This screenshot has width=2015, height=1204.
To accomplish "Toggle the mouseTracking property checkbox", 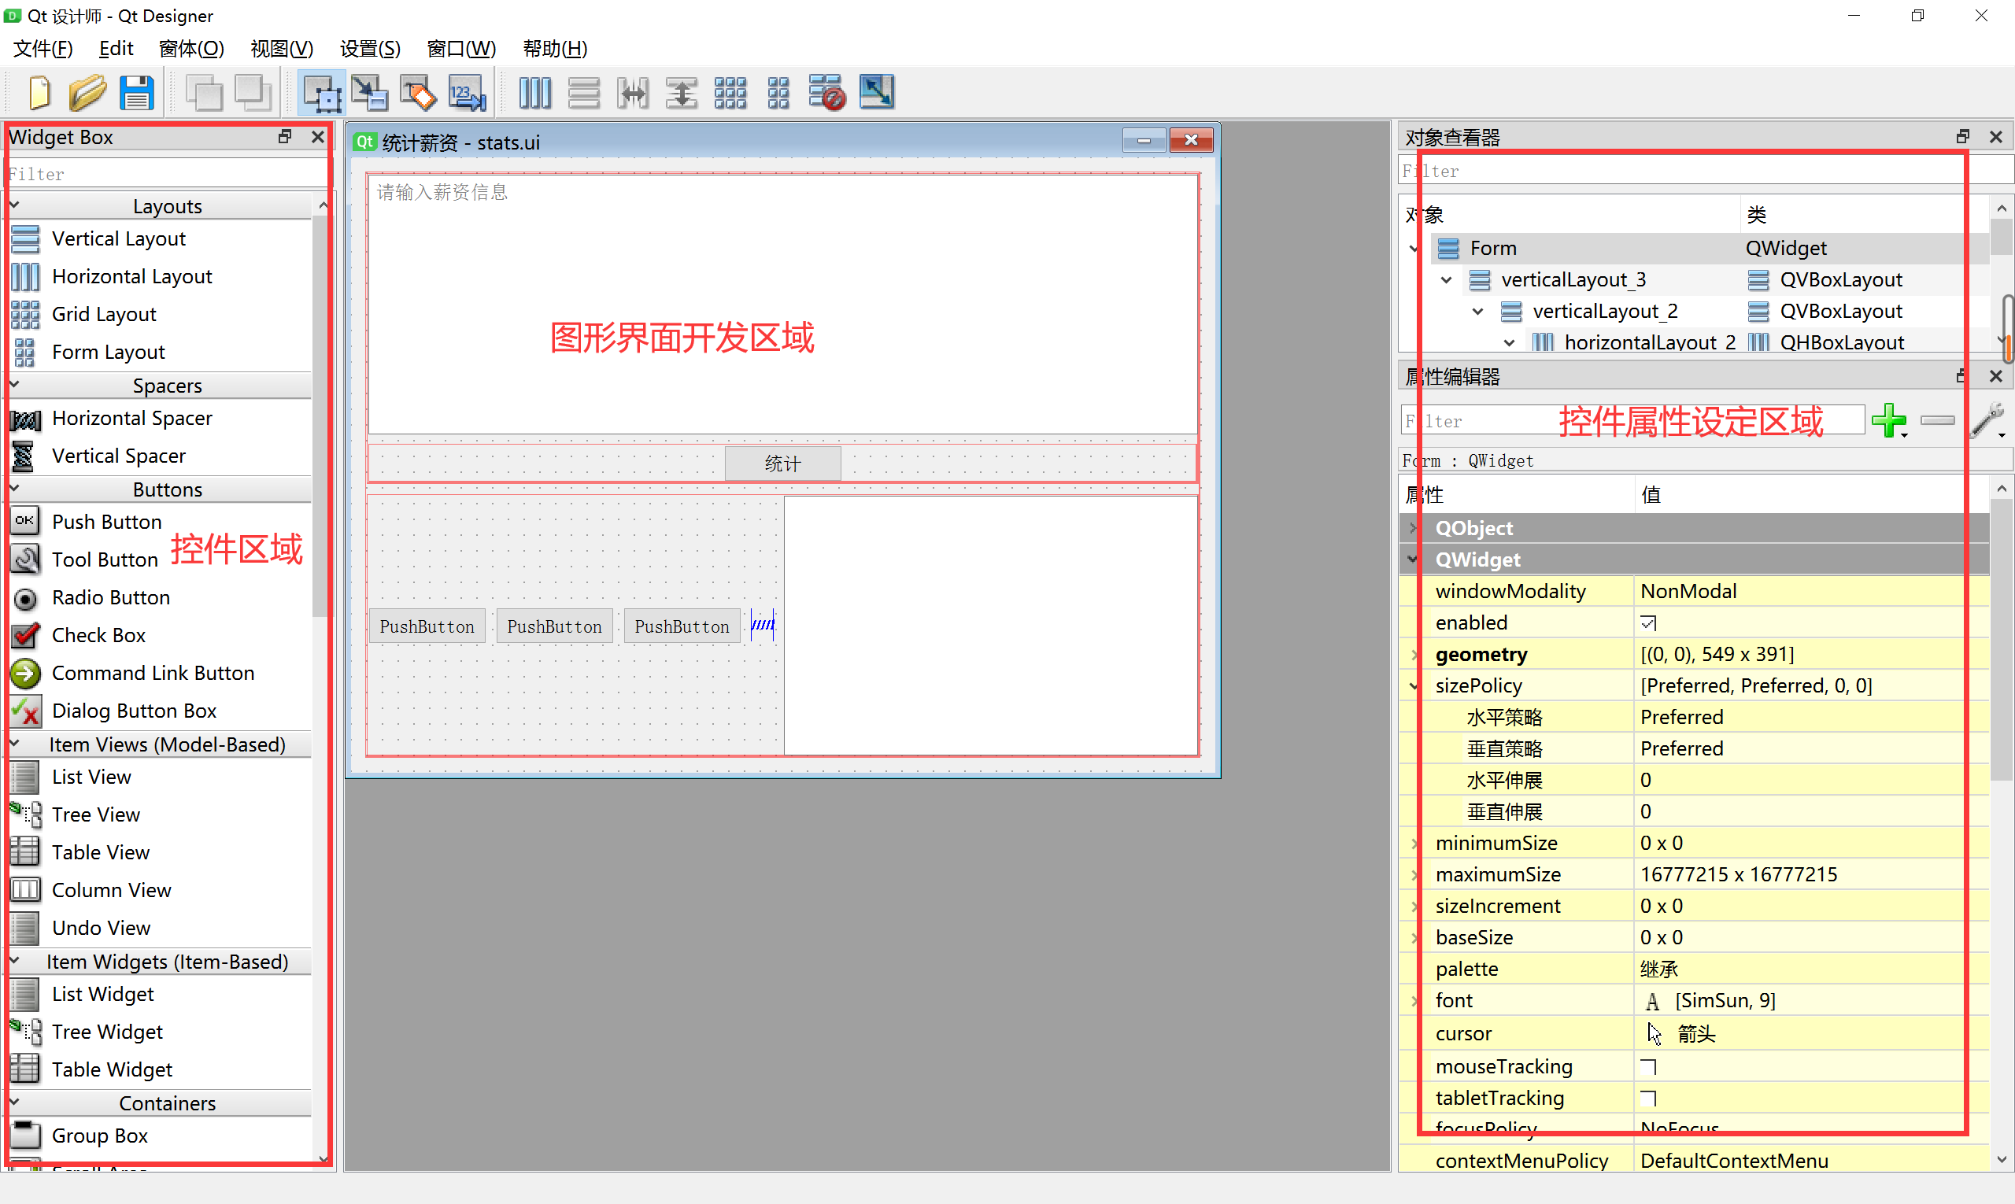I will 1647,1067.
